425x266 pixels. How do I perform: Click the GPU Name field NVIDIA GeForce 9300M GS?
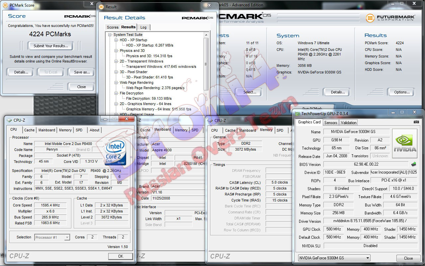point(356,132)
